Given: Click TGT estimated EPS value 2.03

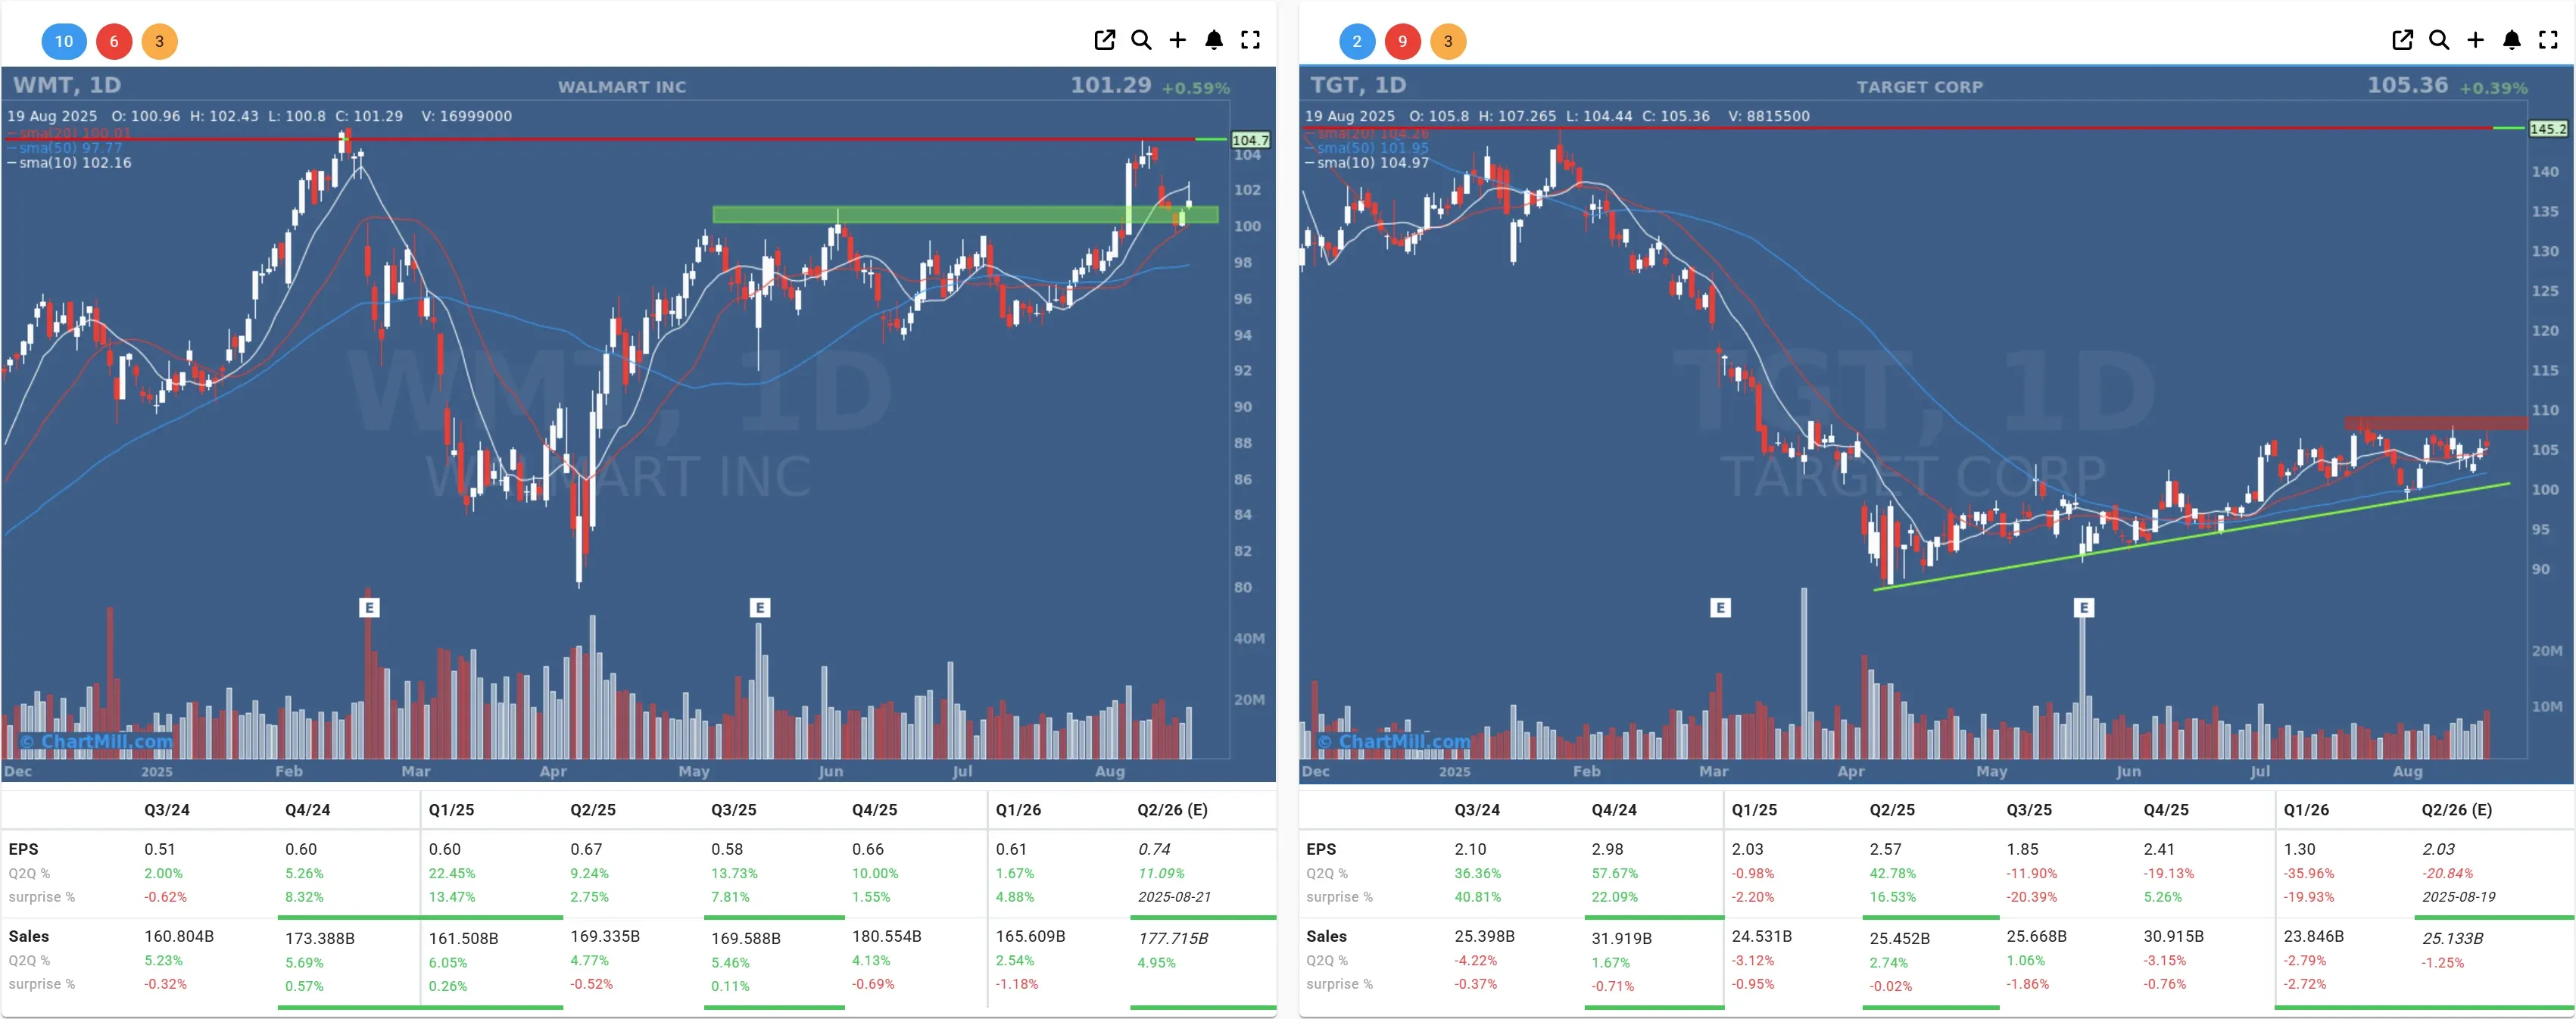Looking at the screenshot, I should [2438, 849].
